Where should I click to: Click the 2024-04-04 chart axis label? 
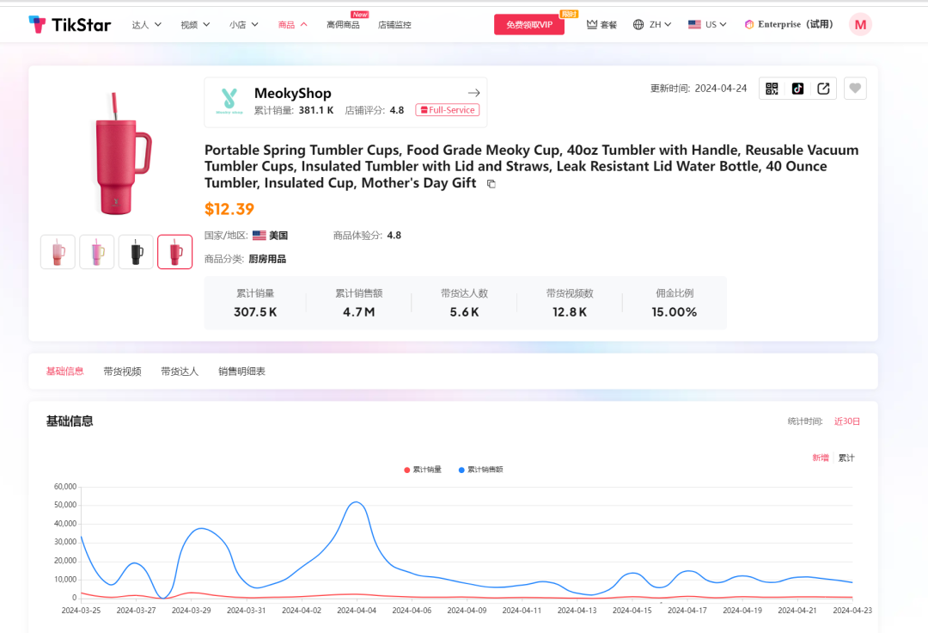(357, 610)
